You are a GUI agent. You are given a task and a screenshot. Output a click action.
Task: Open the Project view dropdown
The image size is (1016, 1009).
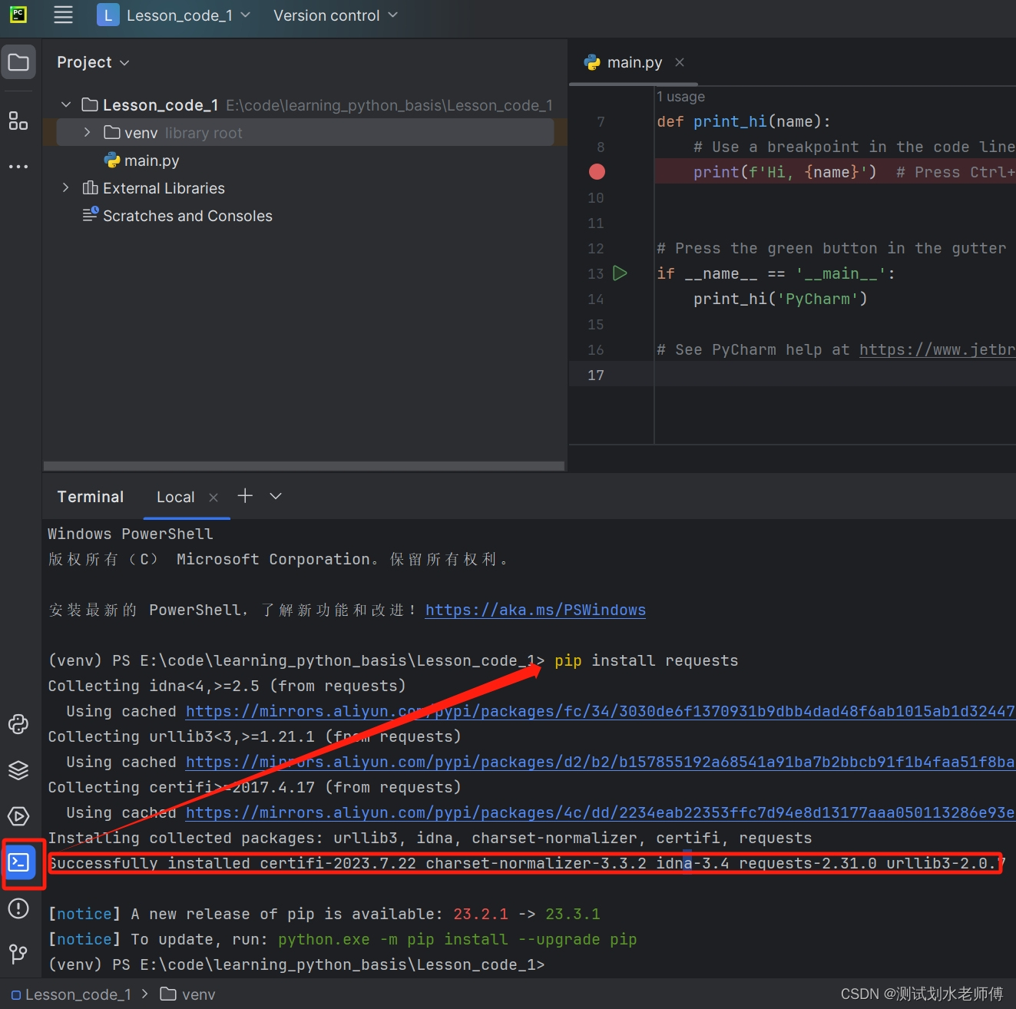tap(93, 62)
